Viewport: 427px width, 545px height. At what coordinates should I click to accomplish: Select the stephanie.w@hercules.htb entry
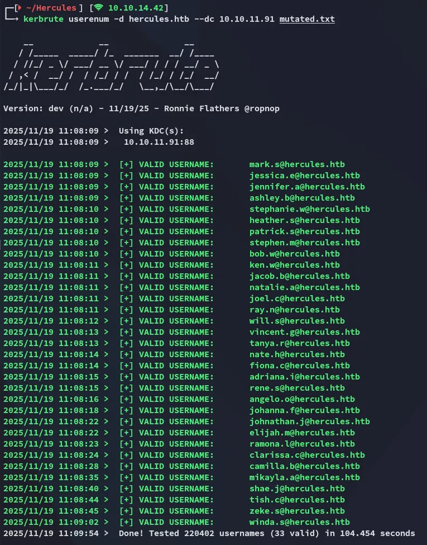click(x=309, y=209)
